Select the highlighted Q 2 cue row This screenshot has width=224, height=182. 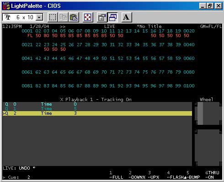pos(97,113)
